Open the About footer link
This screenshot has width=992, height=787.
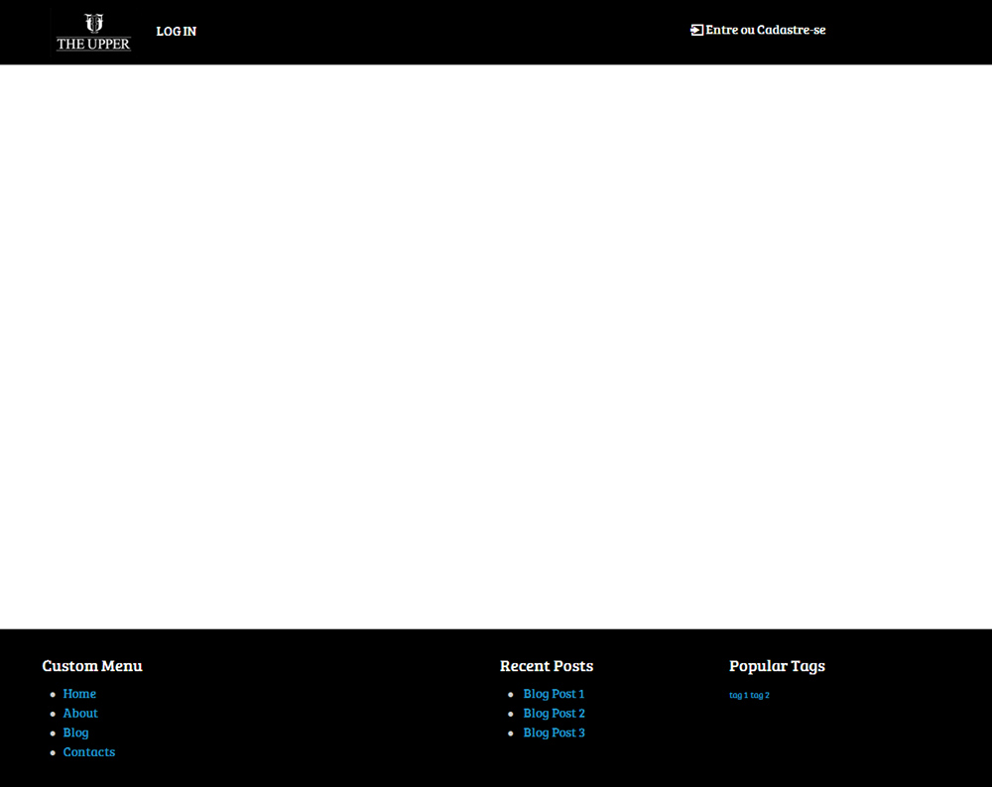80,713
